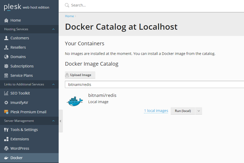Click the Docker Image Catalog heading
The width and height of the screenshot is (244, 163).
(92, 64)
